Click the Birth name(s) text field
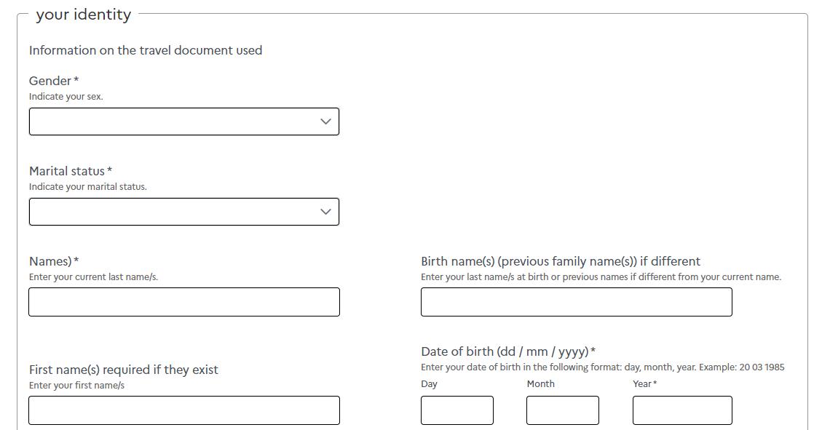The width and height of the screenshot is (822, 430). [576, 302]
